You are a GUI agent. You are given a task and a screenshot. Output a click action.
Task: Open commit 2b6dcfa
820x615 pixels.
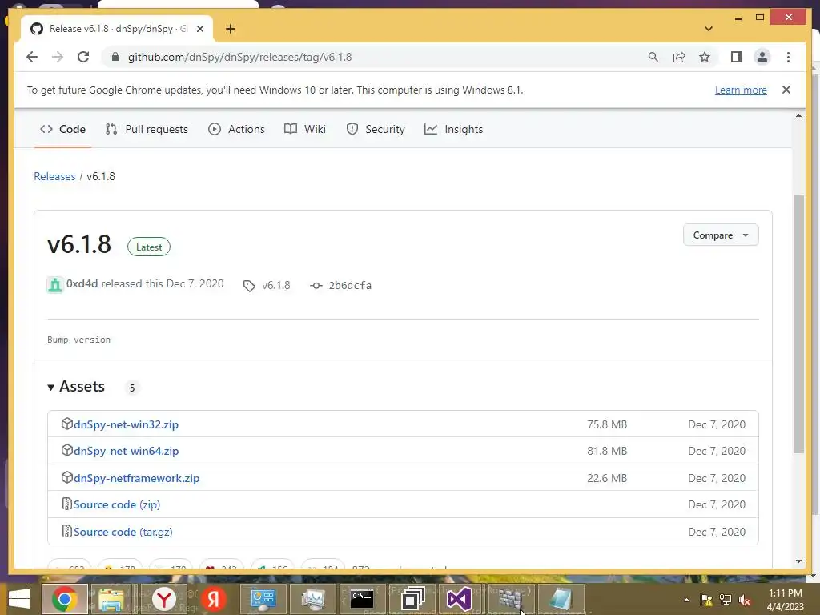pyautogui.click(x=350, y=286)
